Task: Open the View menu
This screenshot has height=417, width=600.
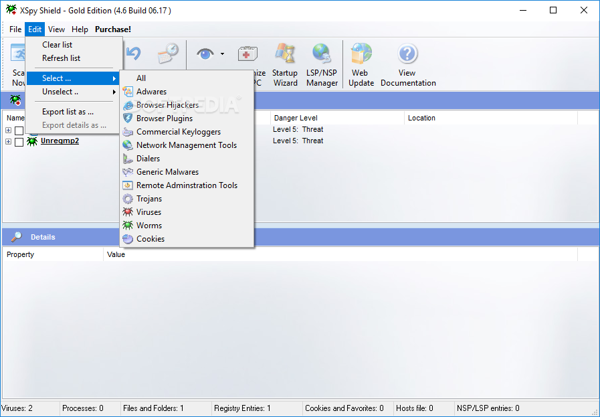Action: [x=56, y=29]
